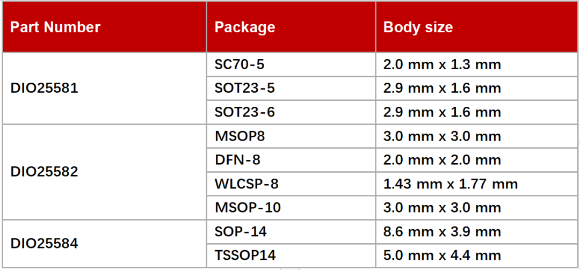The width and height of the screenshot is (580, 270).
Task: Click the 1.43 mm x 1.77 mm cell
Action: click(x=450, y=184)
